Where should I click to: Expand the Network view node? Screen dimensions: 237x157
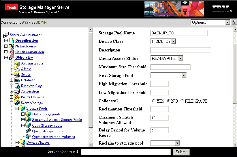coord(6,46)
